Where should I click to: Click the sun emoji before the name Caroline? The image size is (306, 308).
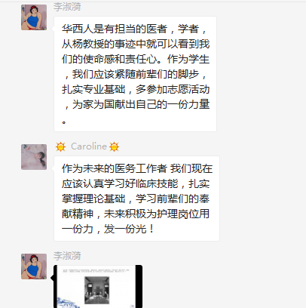pyautogui.click(x=60, y=146)
